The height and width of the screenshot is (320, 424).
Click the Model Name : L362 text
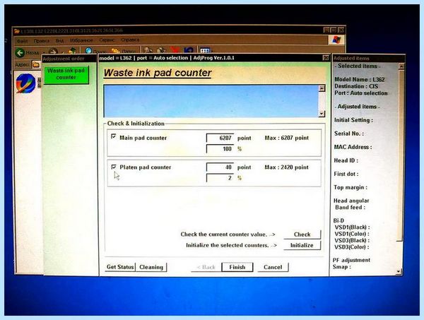point(360,79)
